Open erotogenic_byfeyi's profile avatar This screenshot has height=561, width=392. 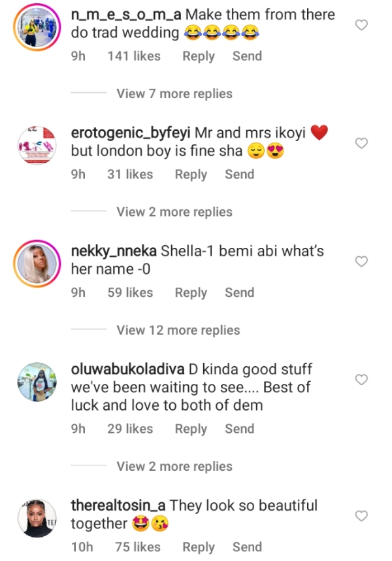pos(37,145)
